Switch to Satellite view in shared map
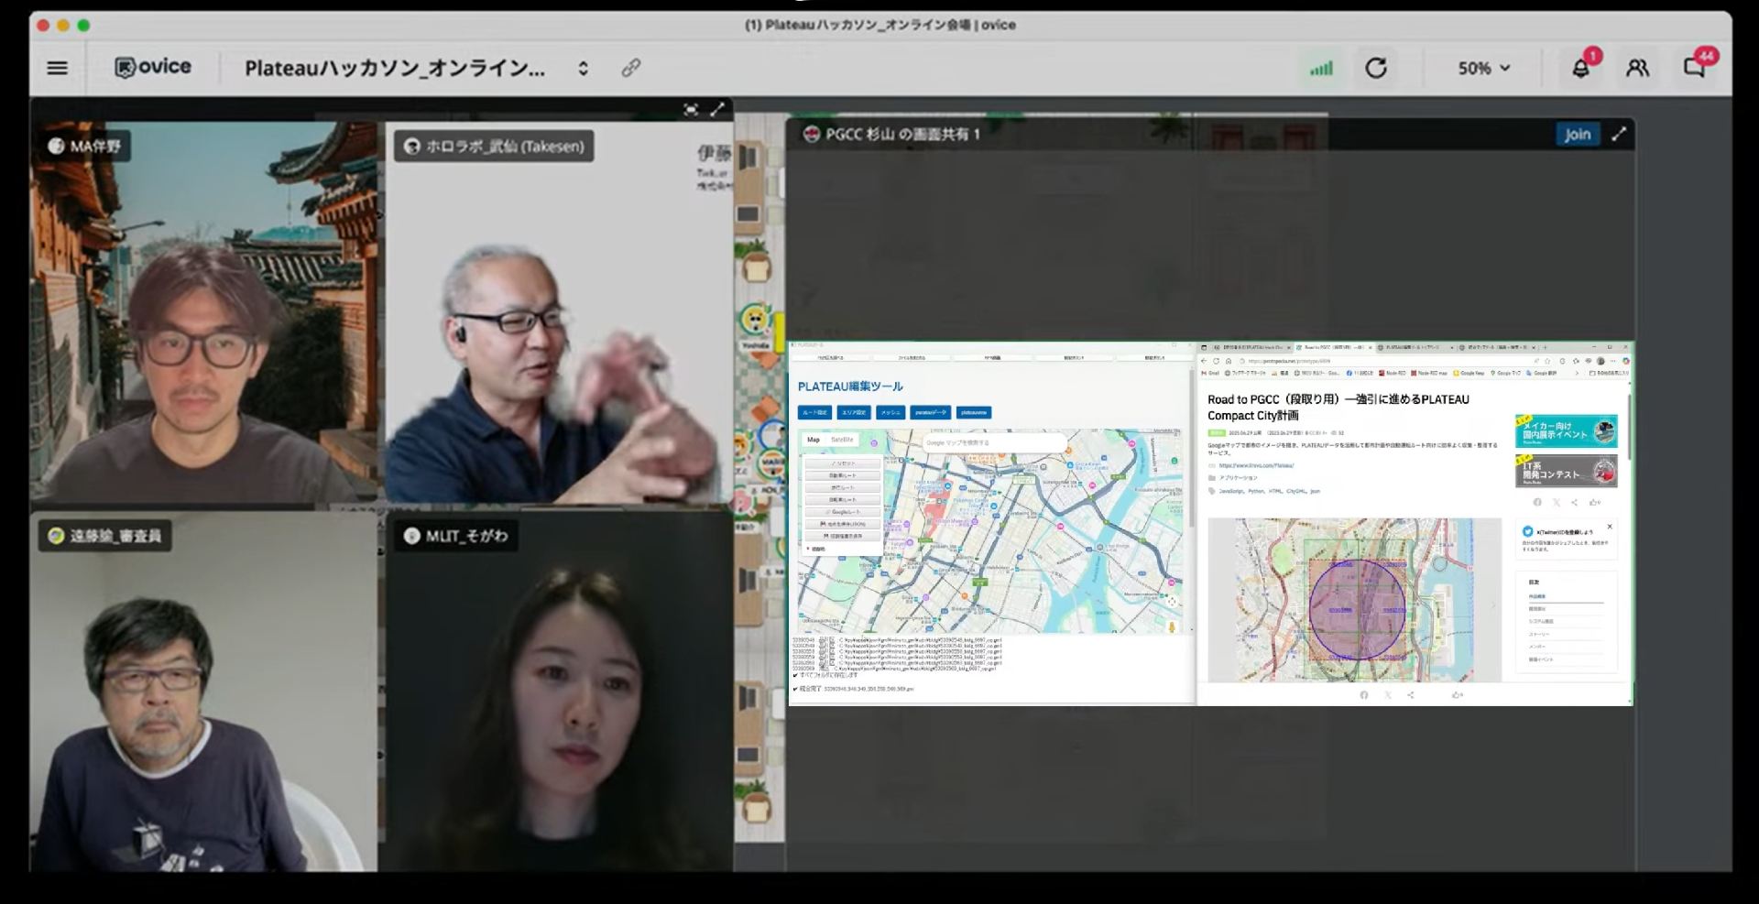Screen dimensions: 1759x904 [x=842, y=440]
